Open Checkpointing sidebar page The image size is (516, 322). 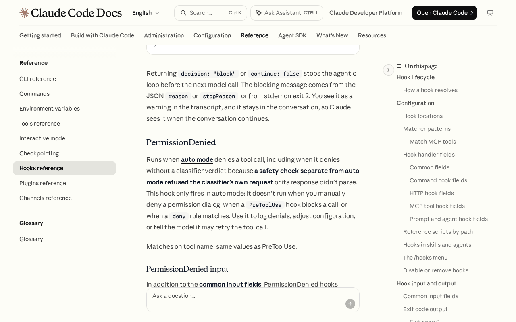tap(64, 153)
